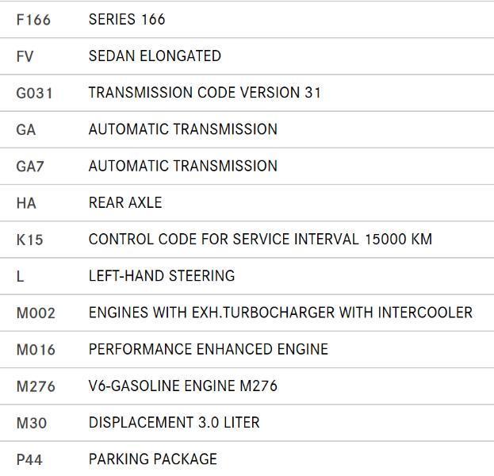Screen dimensions: 494x476
Task: Select the SEDAN ELONGATED description
Action: pos(155,56)
